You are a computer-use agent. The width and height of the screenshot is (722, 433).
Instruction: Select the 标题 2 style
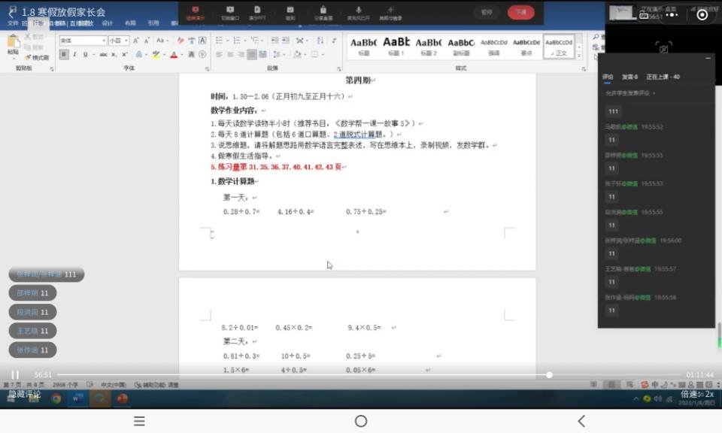click(428, 46)
